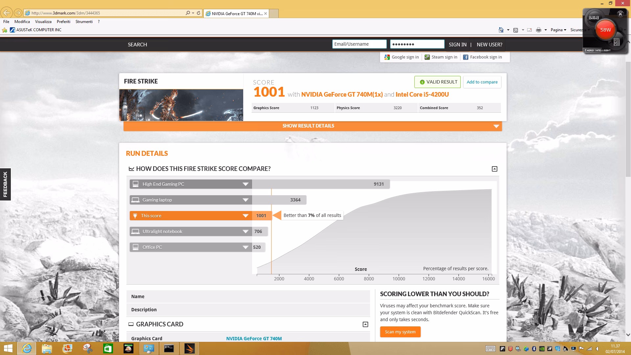Screen dimensions: 631x355
Task: Open the Strumenti menu
Action: [x=84, y=22]
